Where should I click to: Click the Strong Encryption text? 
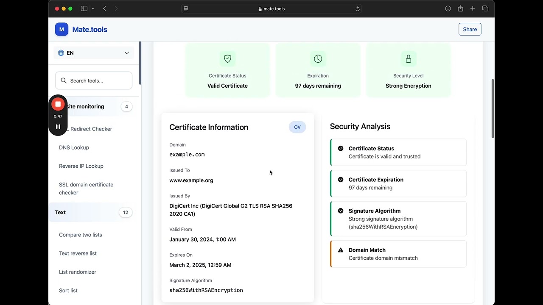pyautogui.click(x=409, y=86)
